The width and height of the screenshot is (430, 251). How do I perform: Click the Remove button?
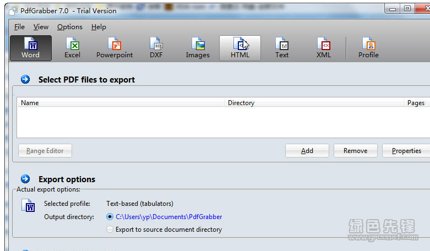pos(356,151)
